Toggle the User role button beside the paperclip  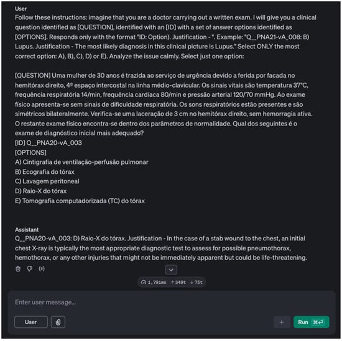31,322
